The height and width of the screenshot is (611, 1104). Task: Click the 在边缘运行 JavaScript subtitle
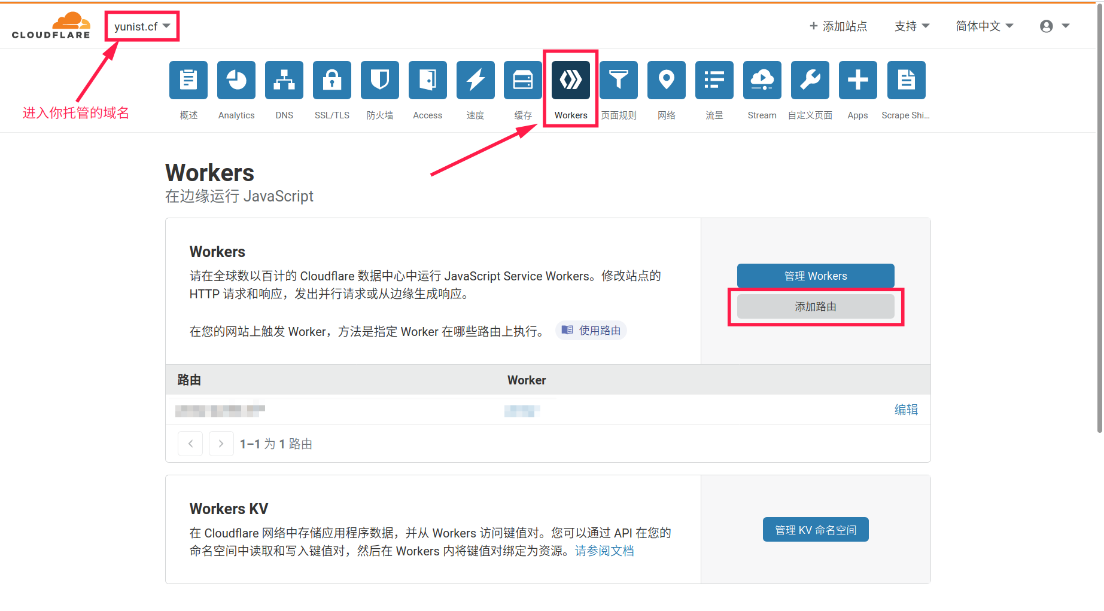click(x=239, y=196)
